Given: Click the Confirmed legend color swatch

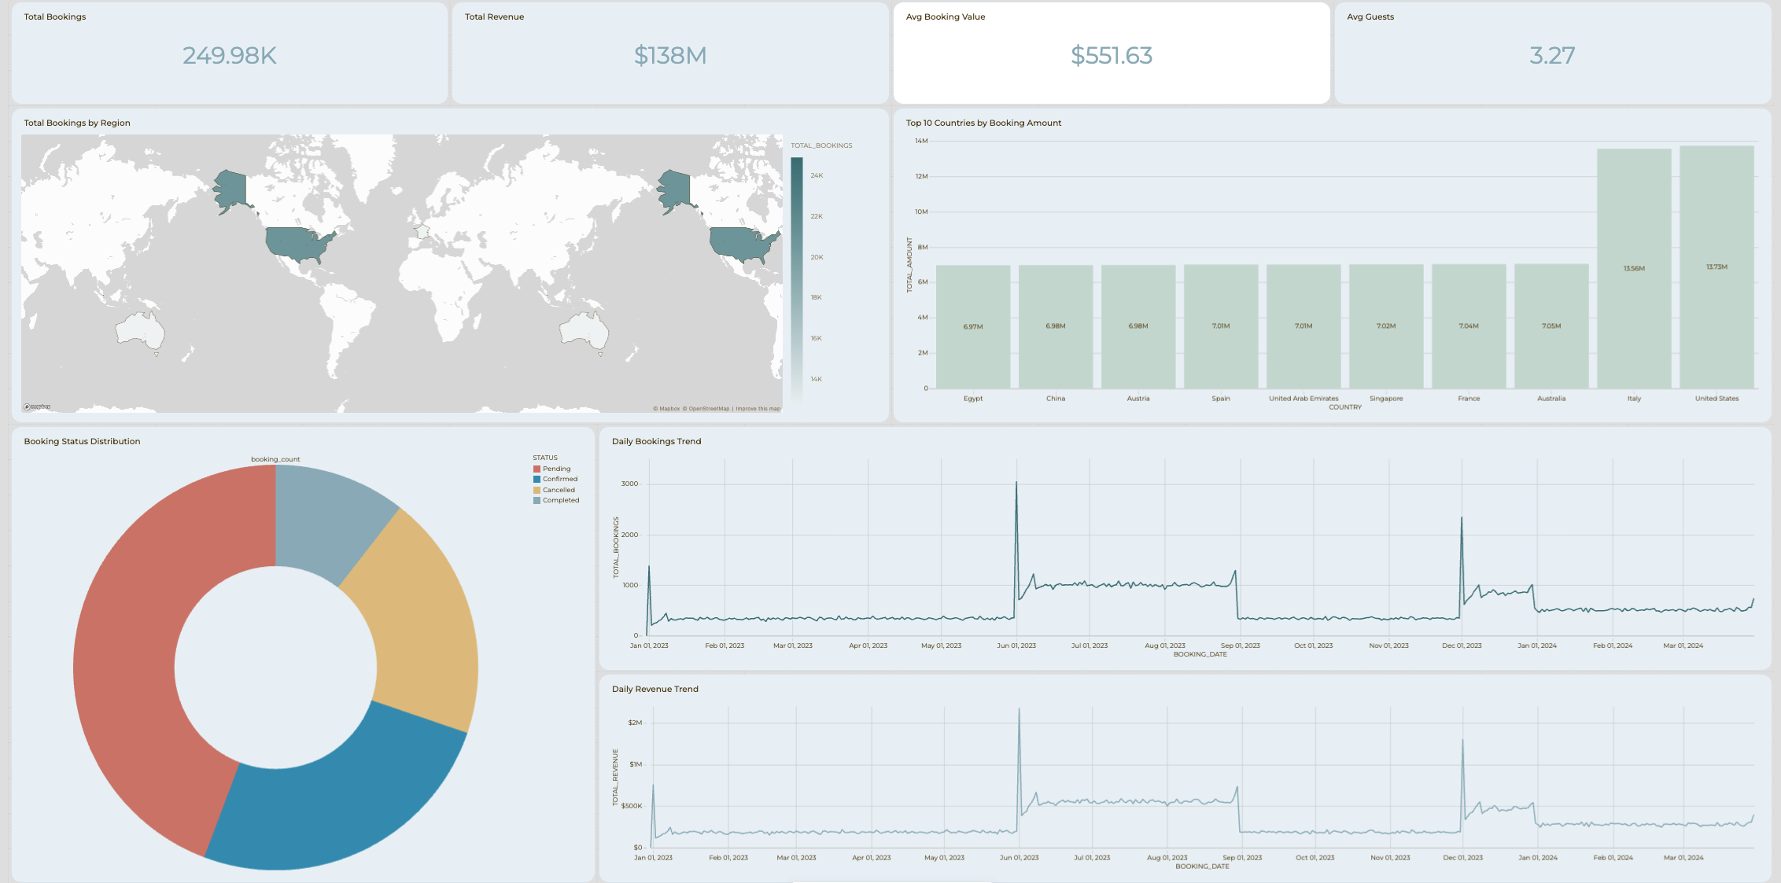Looking at the screenshot, I should point(537,479).
